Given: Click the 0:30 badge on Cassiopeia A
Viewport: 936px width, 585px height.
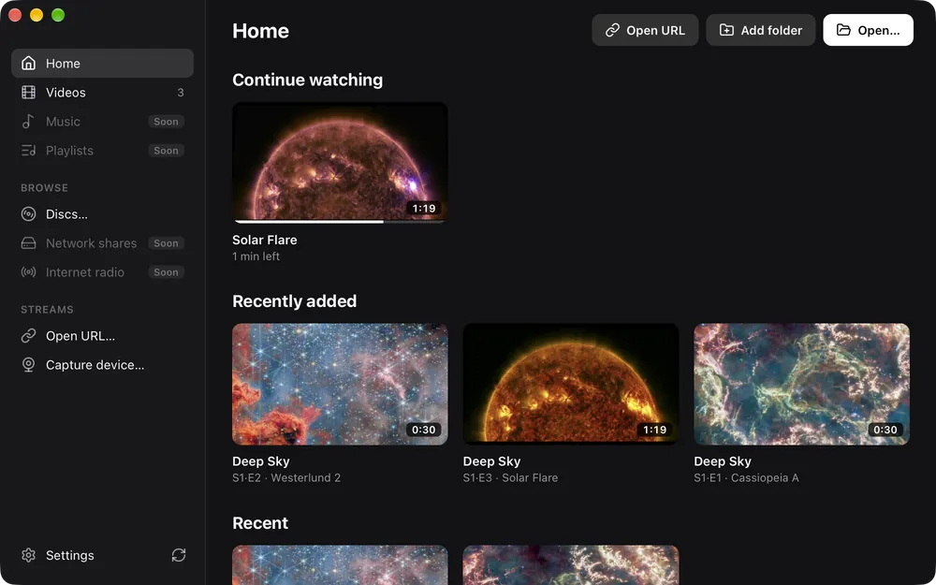Looking at the screenshot, I should (885, 430).
